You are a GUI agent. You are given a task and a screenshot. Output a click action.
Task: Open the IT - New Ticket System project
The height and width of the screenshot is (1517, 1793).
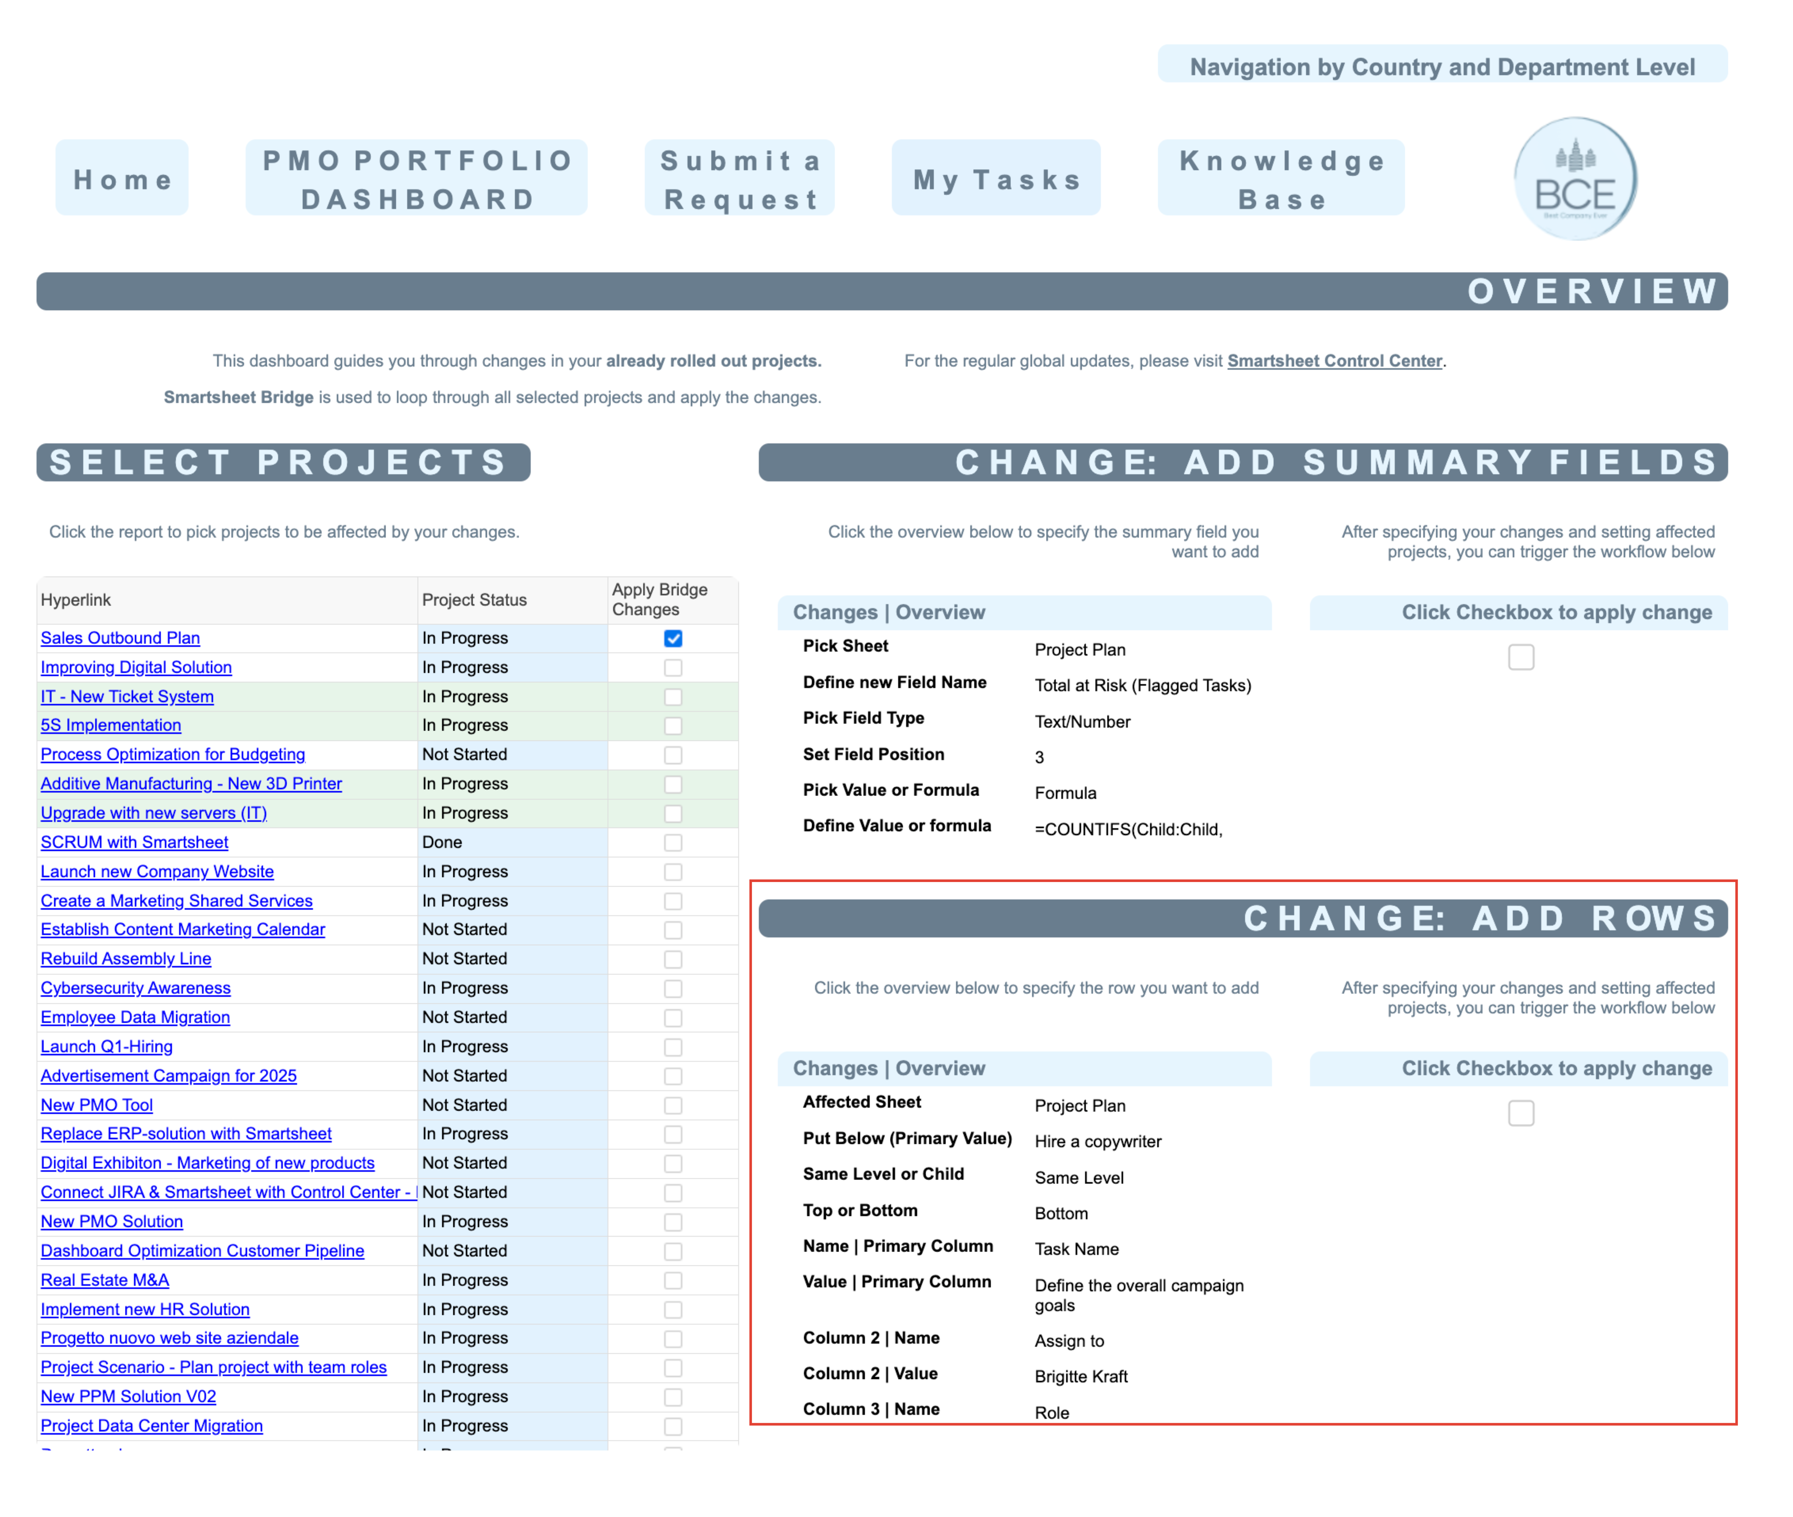point(127,697)
